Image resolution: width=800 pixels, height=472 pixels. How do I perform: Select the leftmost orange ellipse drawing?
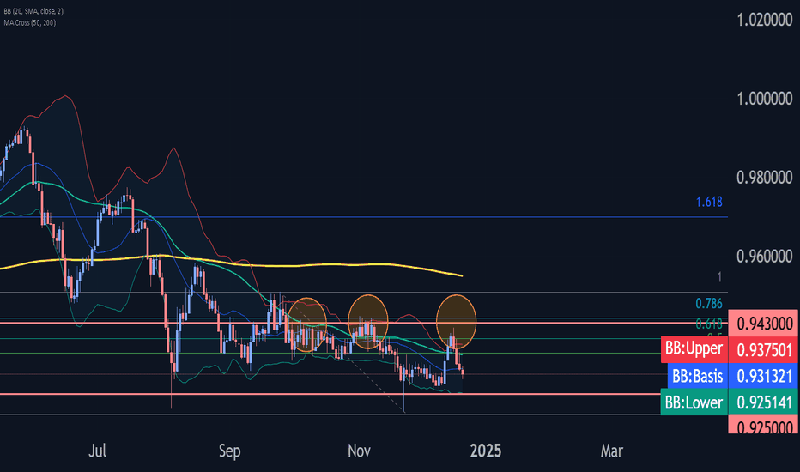pyautogui.click(x=306, y=324)
